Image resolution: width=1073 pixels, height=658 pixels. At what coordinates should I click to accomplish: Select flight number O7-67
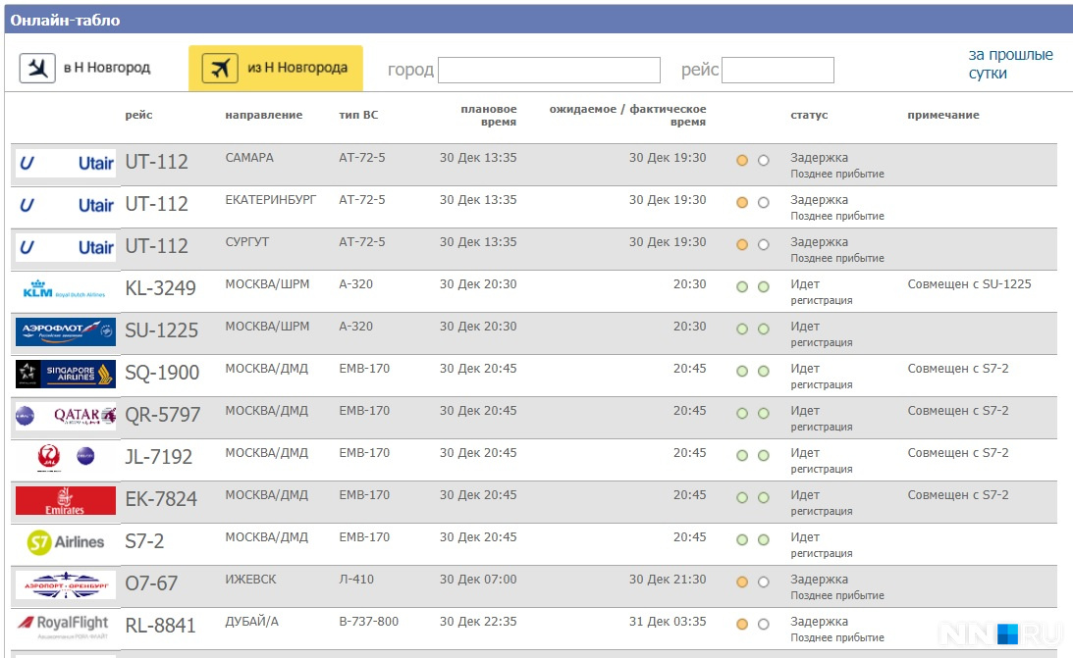[x=151, y=583]
